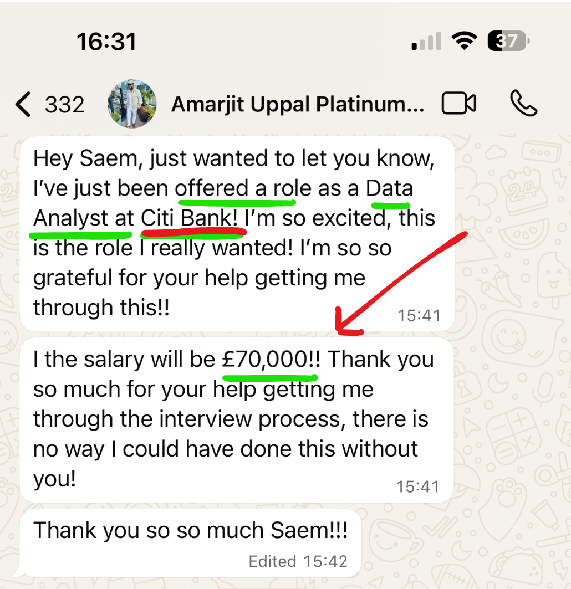Click the 16:31 status bar clock
Viewport: 571px width, 589px height.
click(x=106, y=42)
